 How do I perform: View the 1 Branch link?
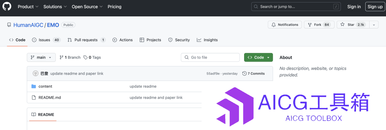coord(70,57)
